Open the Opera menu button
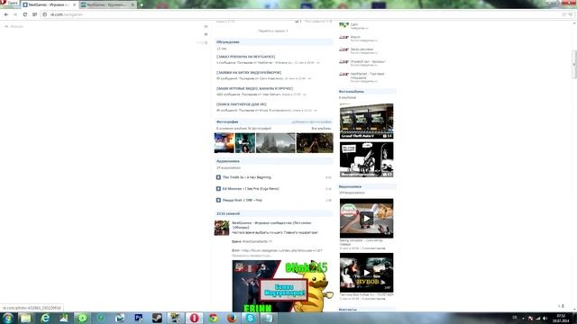This screenshot has width=577, height=324. (10, 3)
